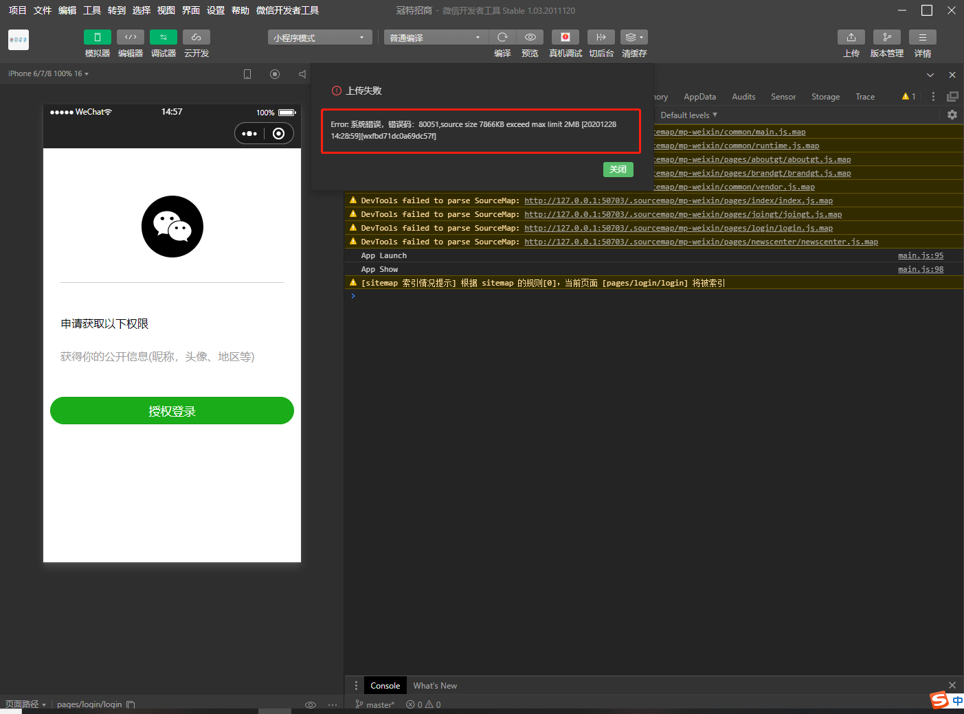Open cloud development (云开发)
Image resolution: width=964 pixels, height=714 pixels.
point(197,37)
